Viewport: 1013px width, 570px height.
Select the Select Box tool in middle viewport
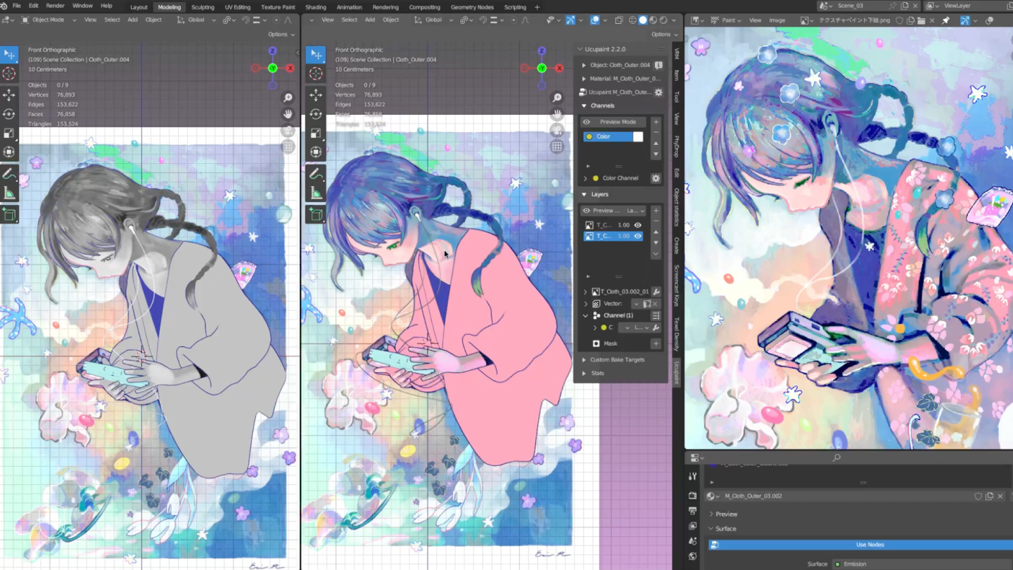tap(316, 54)
